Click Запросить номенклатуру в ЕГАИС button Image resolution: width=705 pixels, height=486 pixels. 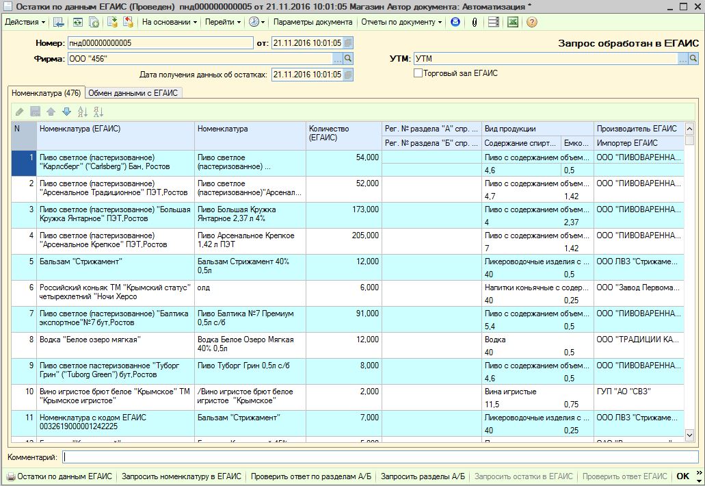181,476
